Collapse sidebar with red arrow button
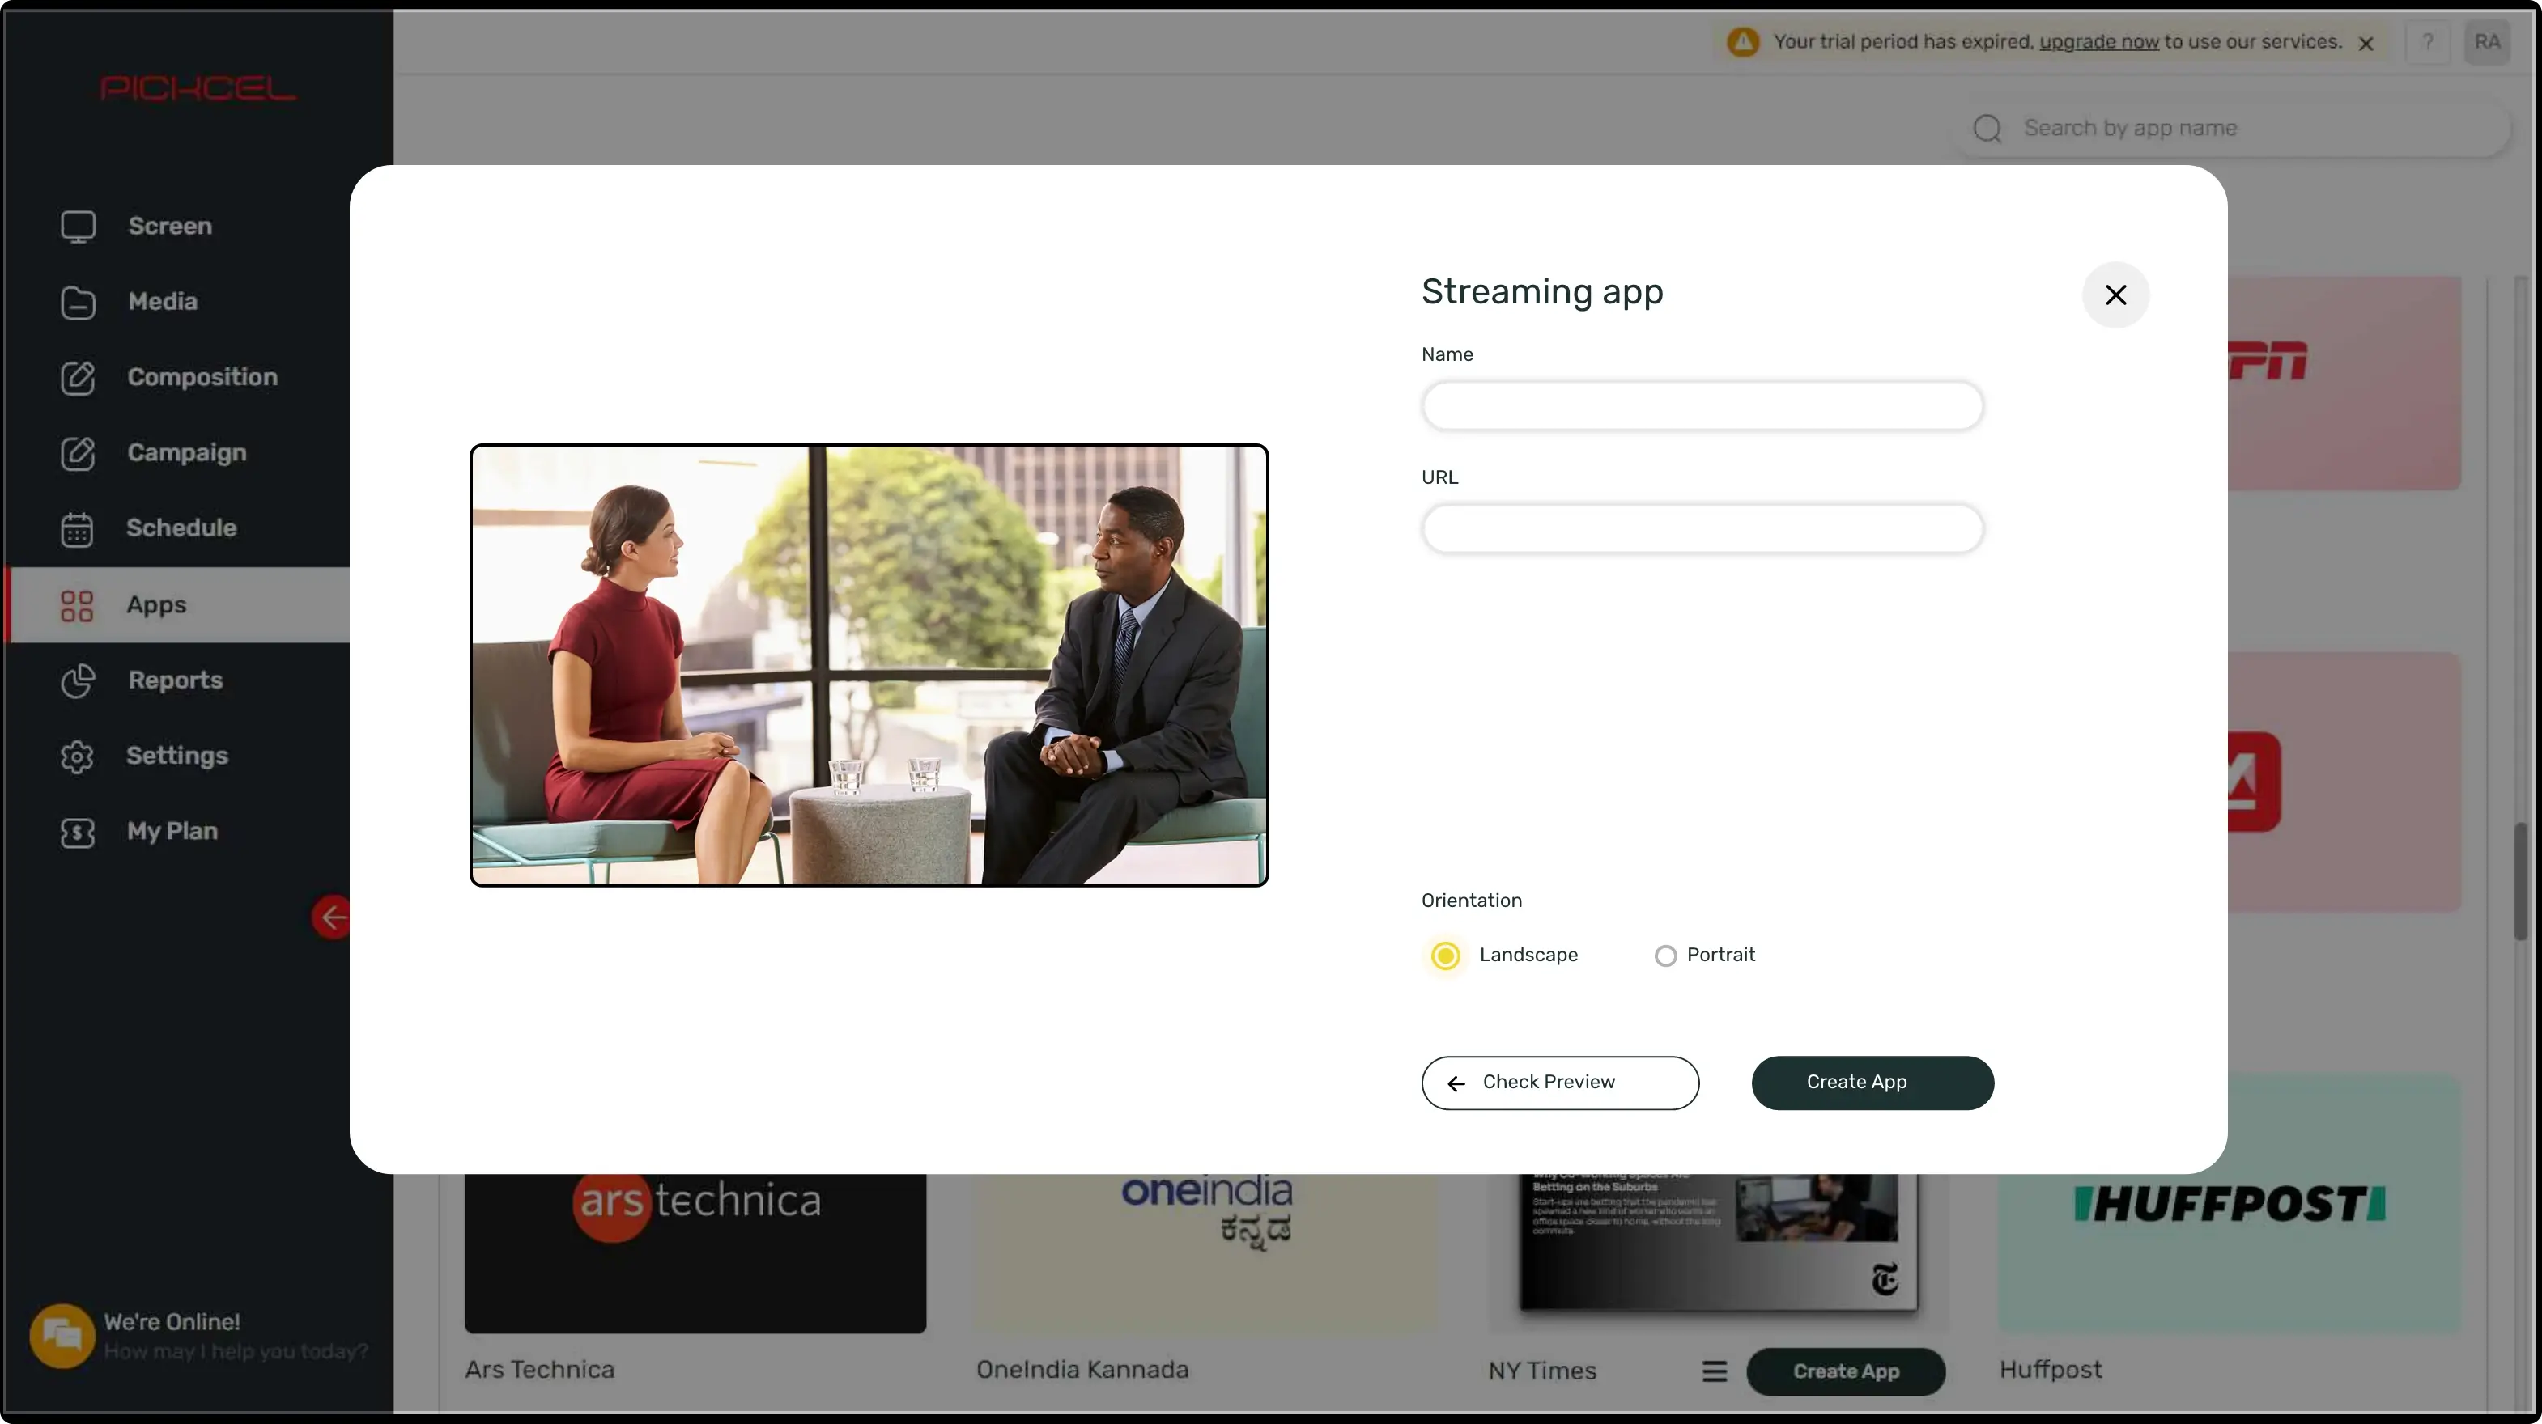The image size is (2542, 1424). point(332,918)
